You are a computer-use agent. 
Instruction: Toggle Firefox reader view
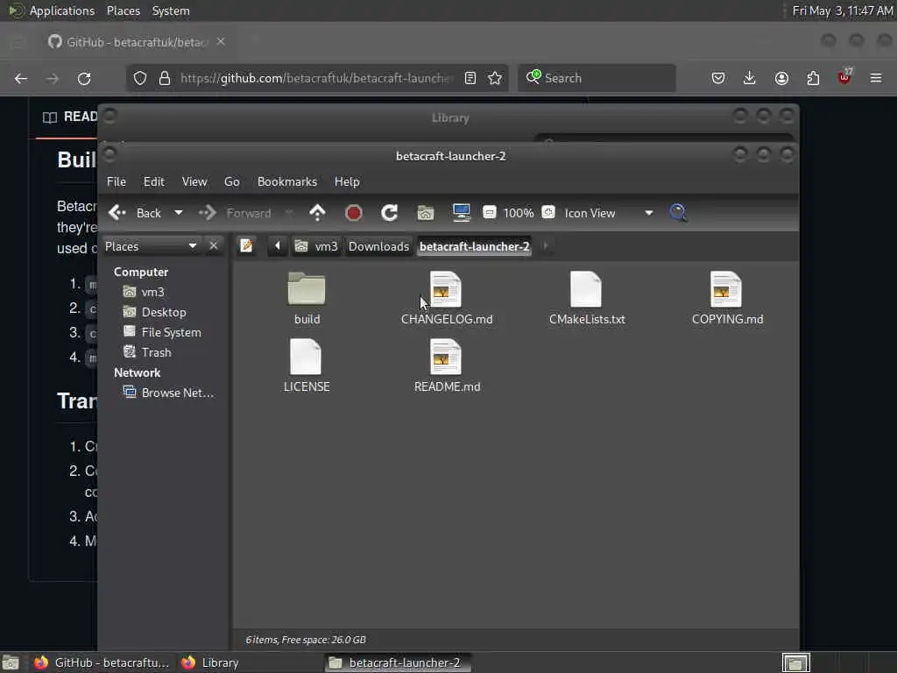coord(470,78)
